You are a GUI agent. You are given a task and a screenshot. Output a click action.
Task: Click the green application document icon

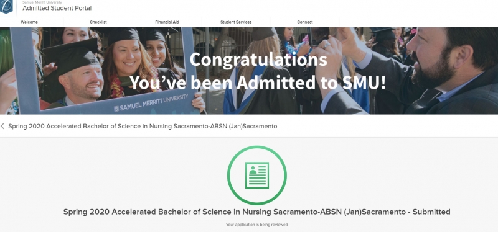pyautogui.click(x=257, y=176)
